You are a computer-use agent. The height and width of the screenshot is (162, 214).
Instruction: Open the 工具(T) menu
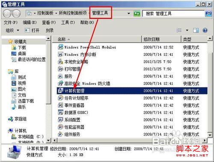(68, 23)
